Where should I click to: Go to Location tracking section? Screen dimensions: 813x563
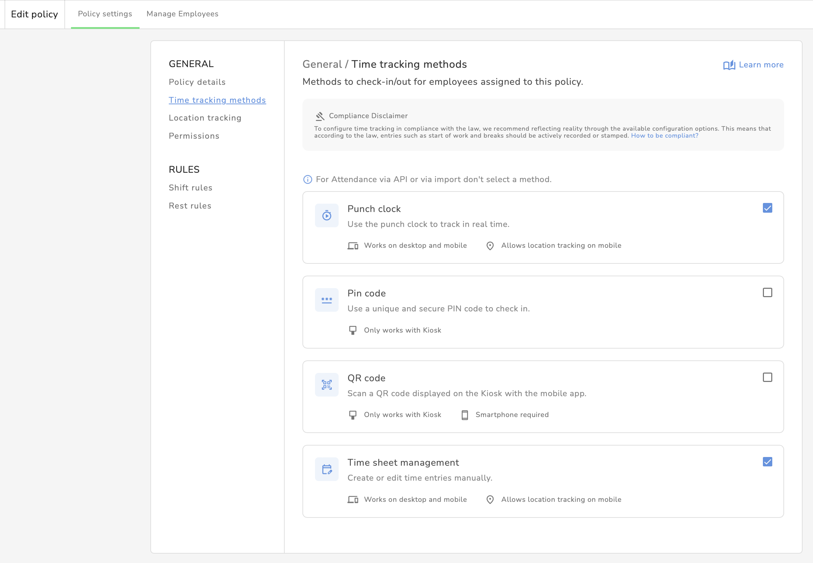[205, 118]
